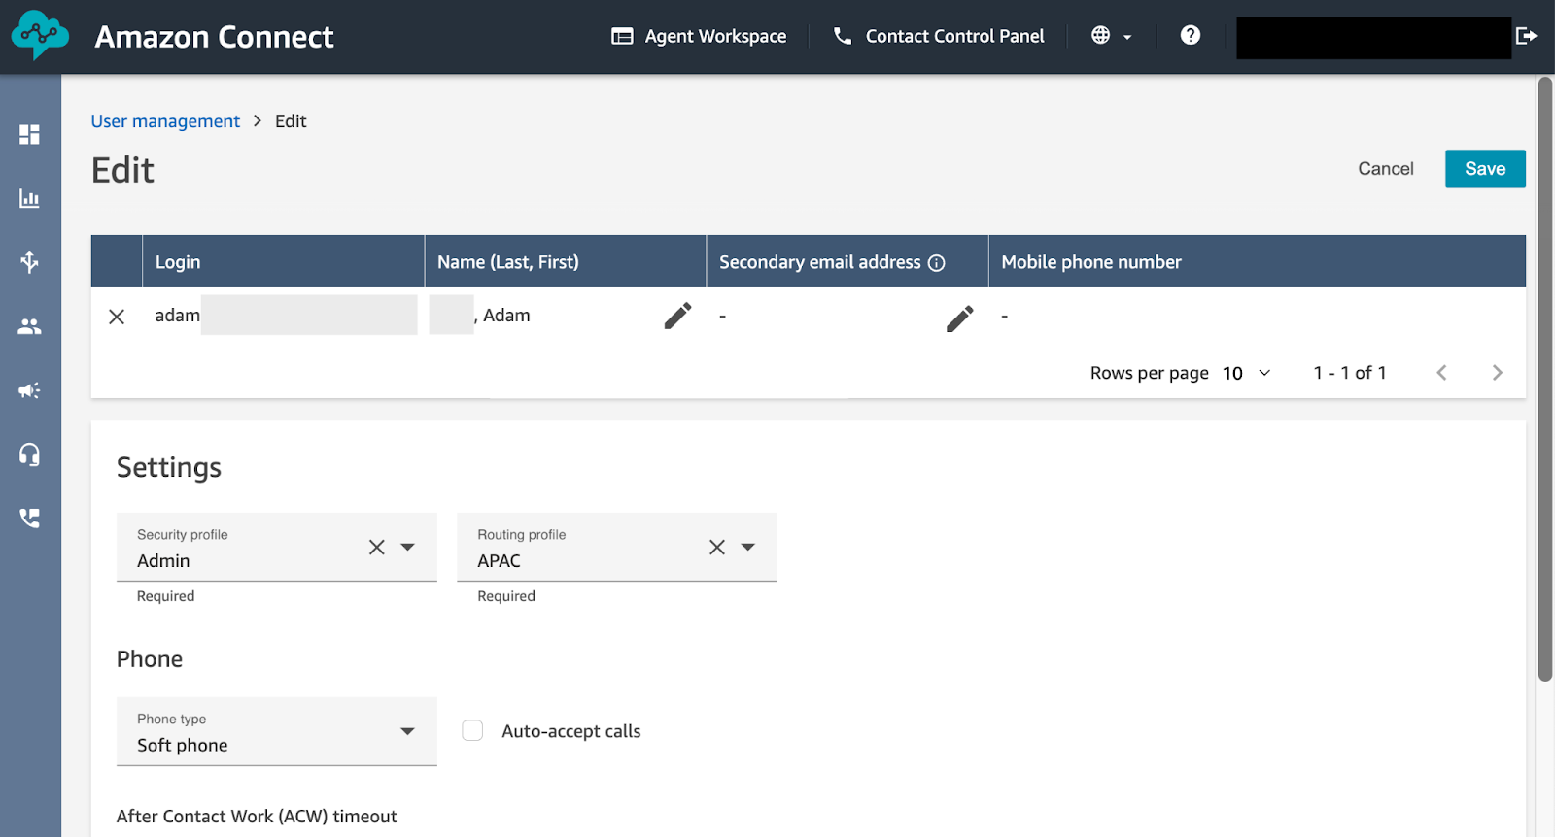
Task: Click the '1 - 1 of 1' pagination text
Action: point(1350,373)
